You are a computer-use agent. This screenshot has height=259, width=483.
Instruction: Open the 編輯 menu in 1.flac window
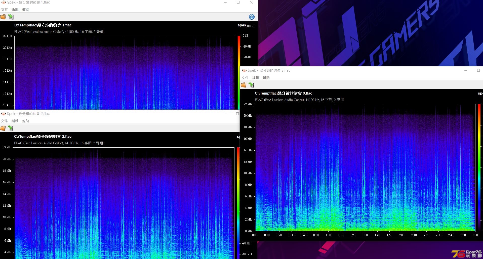(15, 10)
